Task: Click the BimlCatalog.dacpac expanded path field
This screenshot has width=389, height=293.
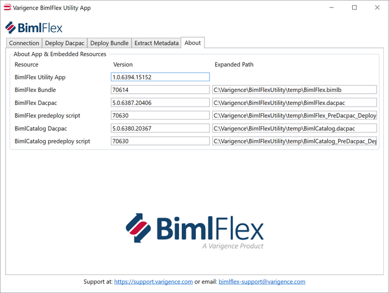Action: [x=295, y=128]
